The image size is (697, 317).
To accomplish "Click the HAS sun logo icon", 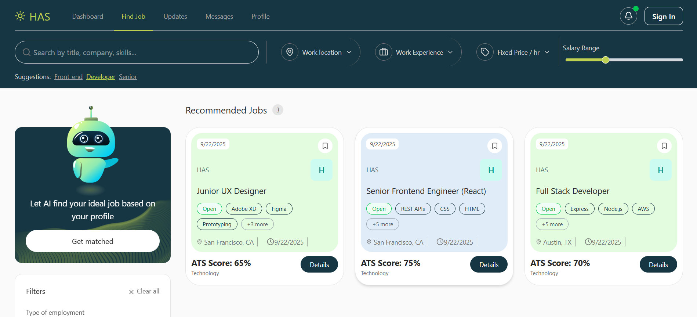I will [x=20, y=16].
